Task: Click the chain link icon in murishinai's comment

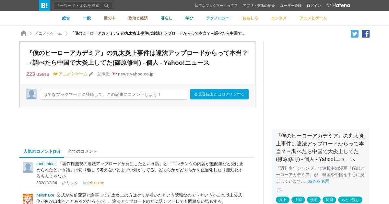Action: coord(64,183)
